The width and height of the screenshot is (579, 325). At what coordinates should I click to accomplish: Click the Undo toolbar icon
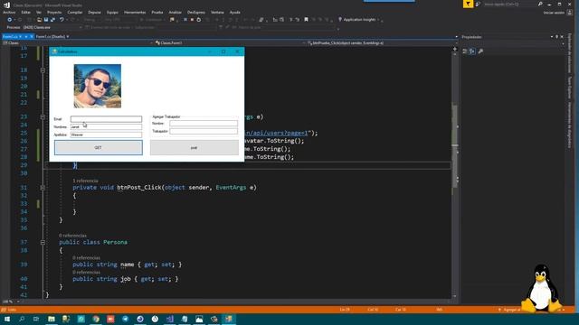(x=62, y=20)
